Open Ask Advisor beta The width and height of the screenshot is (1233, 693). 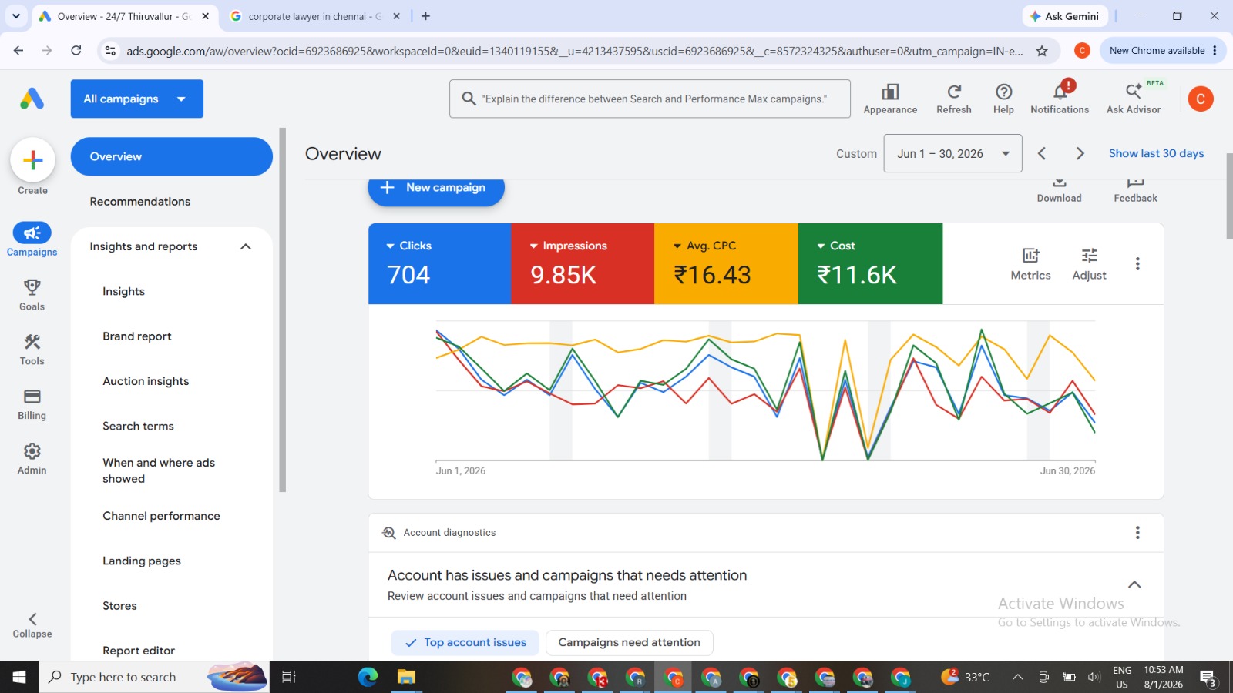[1134, 99]
